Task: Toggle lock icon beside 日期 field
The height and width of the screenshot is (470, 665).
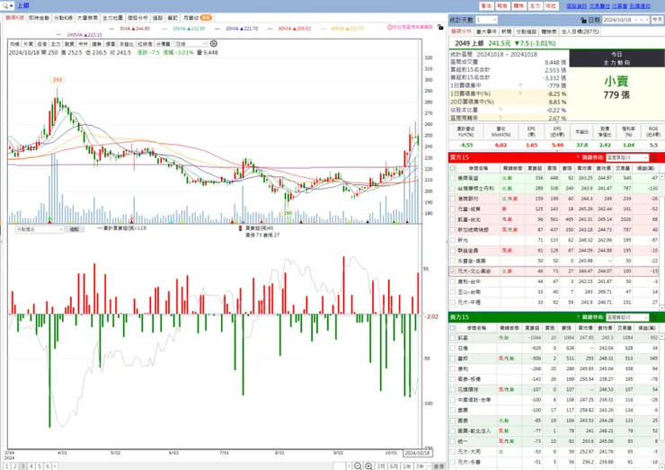Action: (583, 20)
